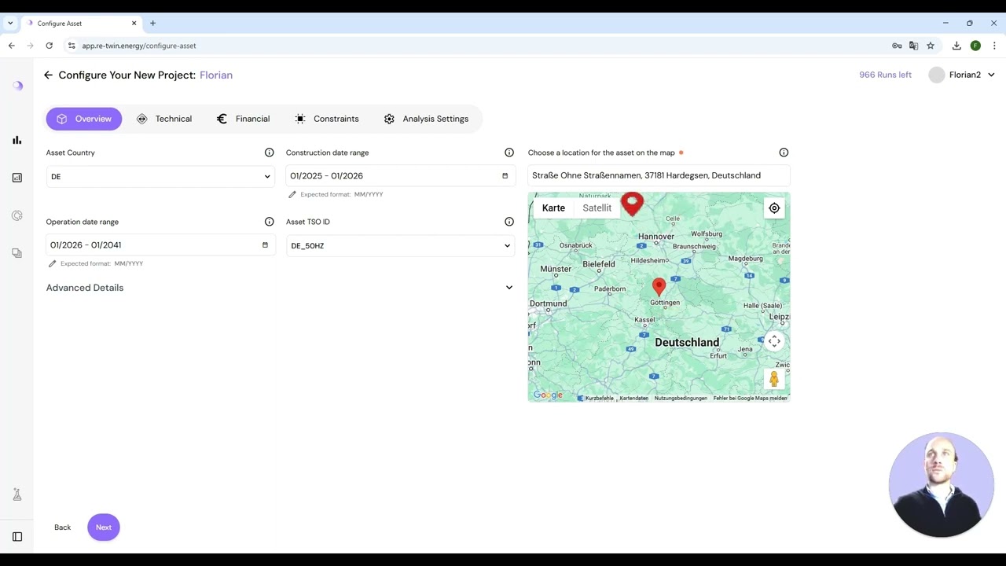Image resolution: width=1006 pixels, height=566 pixels.
Task: Click the browser address bar URL
Action: [x=139, y=46]
